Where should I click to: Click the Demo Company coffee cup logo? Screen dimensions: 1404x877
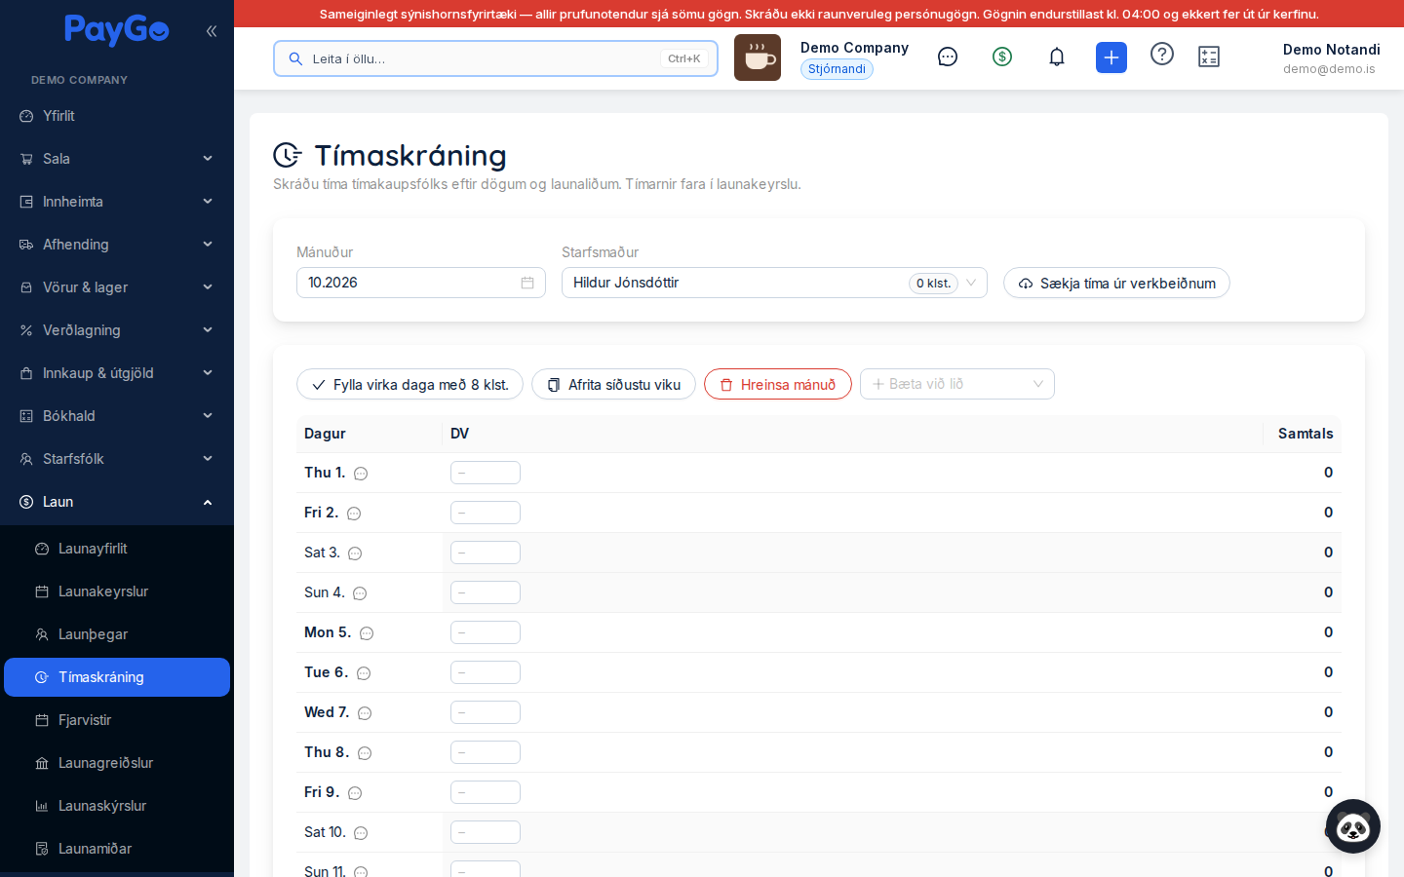click(x=758, y=57)
